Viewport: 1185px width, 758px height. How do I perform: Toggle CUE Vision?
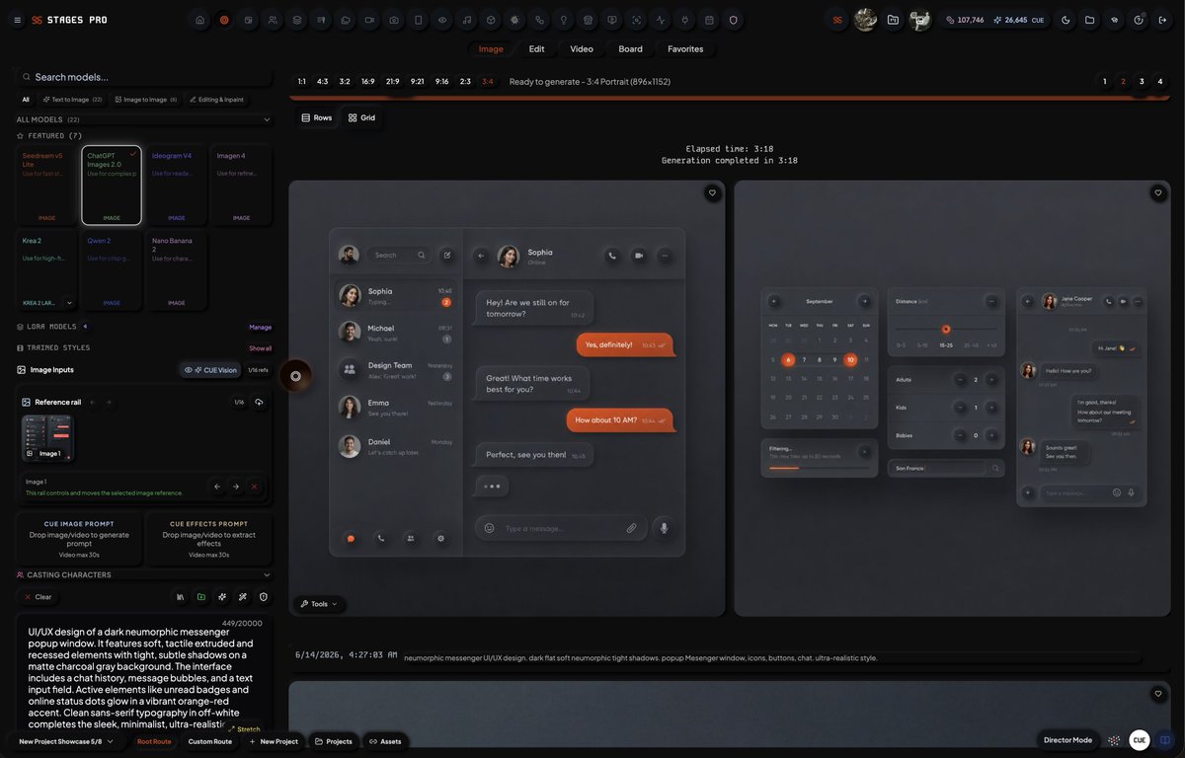[x=210, y=370]
